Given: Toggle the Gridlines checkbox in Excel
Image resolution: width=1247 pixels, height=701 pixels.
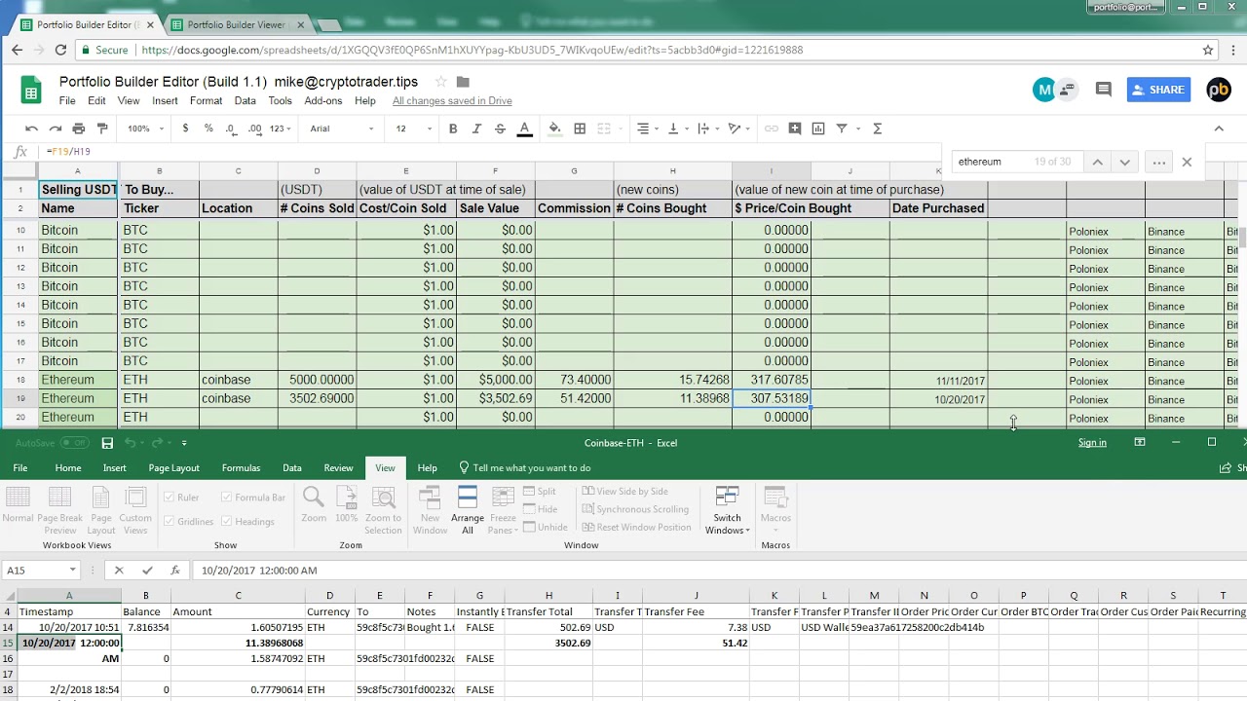Looking at the screenshot, I should pyautogui.click(x=169, y=522).
